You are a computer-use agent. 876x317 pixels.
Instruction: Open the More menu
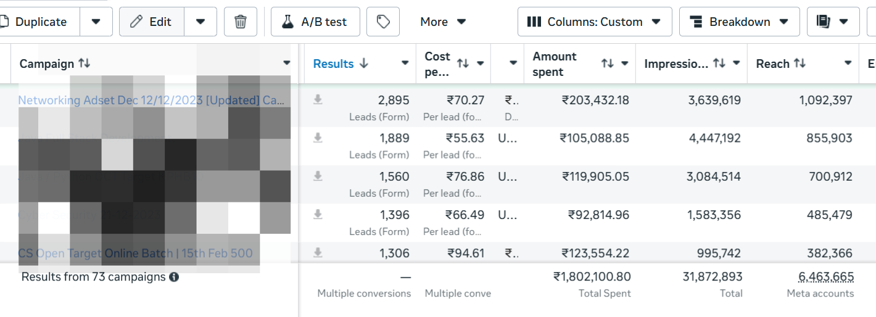442,22
